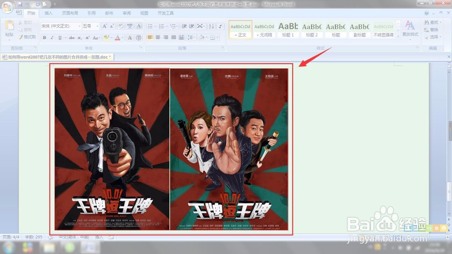The width and height of the screenshot is (452, 254).
Task: Click the Help question mark icon
Action: pyautogui.click(x=426, y=13)
